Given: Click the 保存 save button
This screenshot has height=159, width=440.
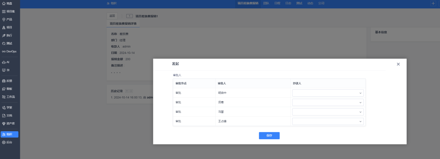Looking at the screenshot, I should (269, 135).
